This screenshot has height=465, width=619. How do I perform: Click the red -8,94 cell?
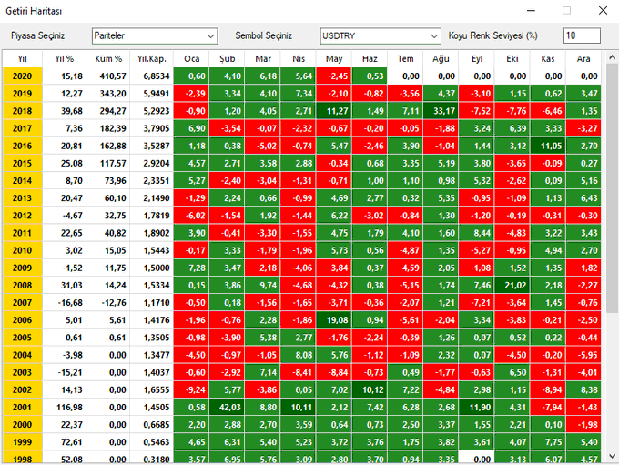[548, 389]
